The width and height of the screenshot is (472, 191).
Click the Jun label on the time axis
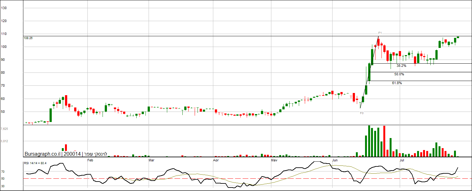click(x=334, y=160)
